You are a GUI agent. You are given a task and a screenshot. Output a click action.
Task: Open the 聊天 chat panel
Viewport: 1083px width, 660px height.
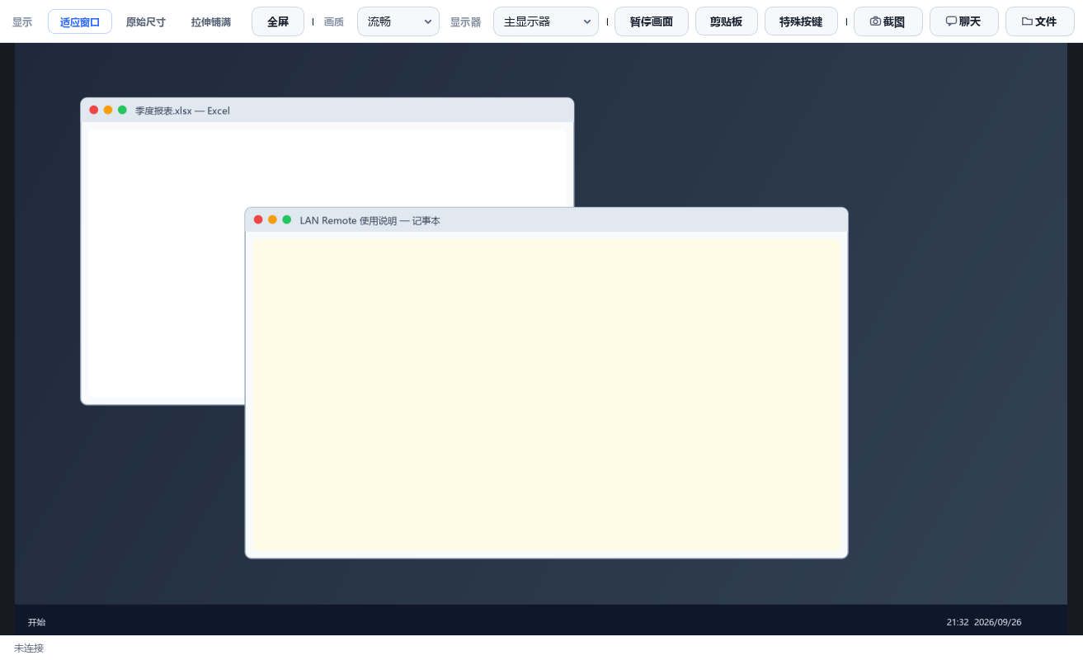pyautogui.click(x=964, y=21)
